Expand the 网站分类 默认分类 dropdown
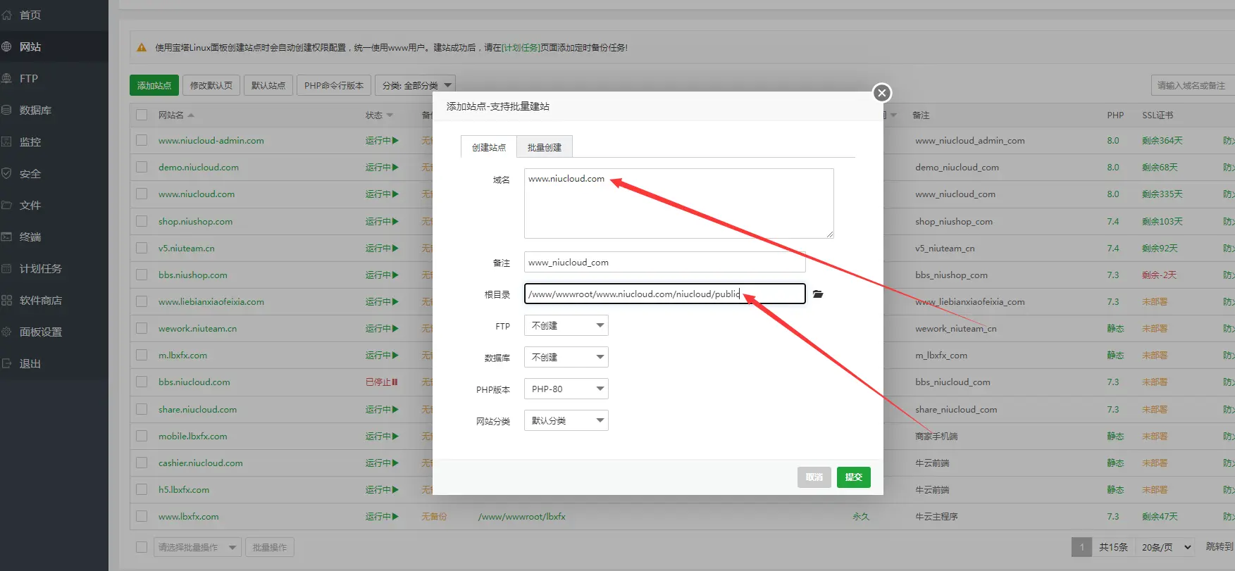This screenshot has width=1235, height=571. pyautogui.click(x=566, y=420)
